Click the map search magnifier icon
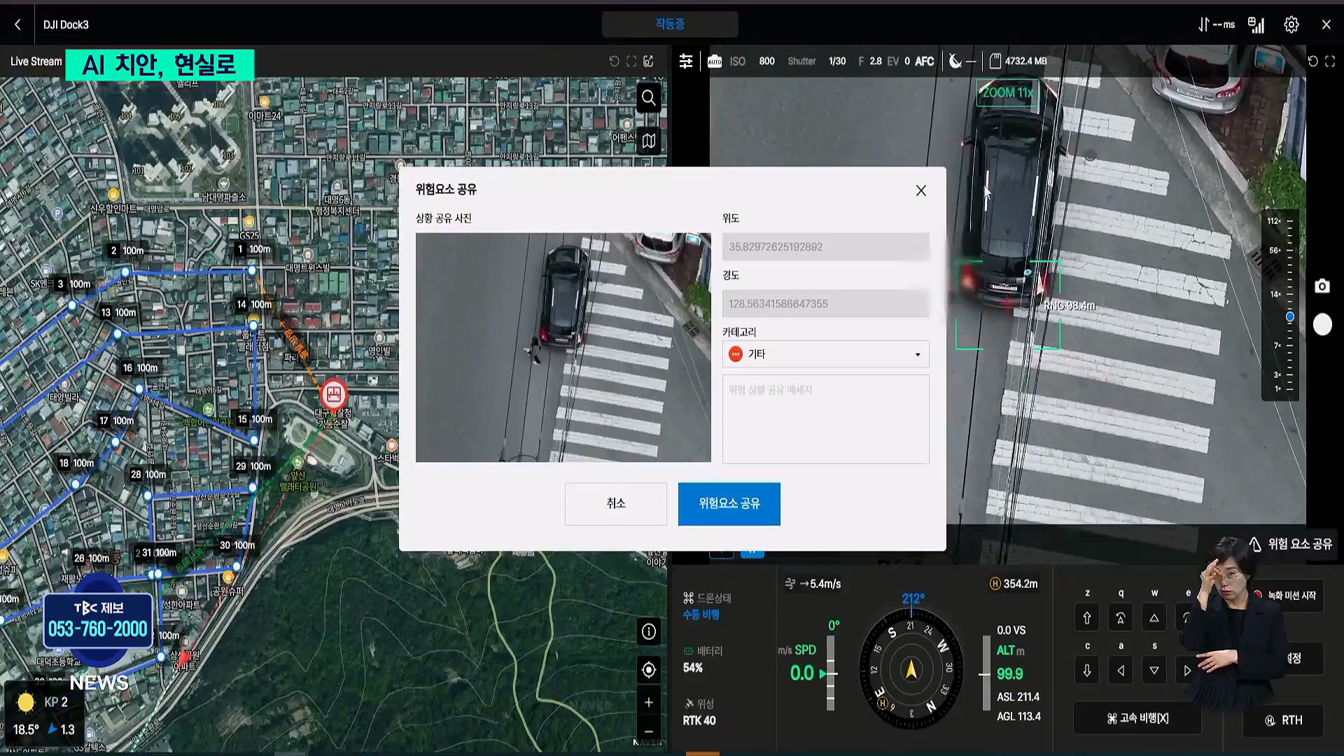This screenshot has height=756, width=1344. [x=649, y=98]
